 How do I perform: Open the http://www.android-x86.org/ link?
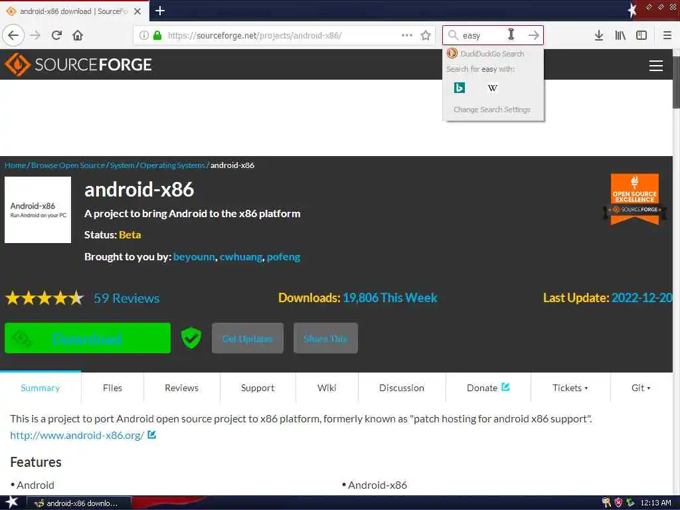77,435
